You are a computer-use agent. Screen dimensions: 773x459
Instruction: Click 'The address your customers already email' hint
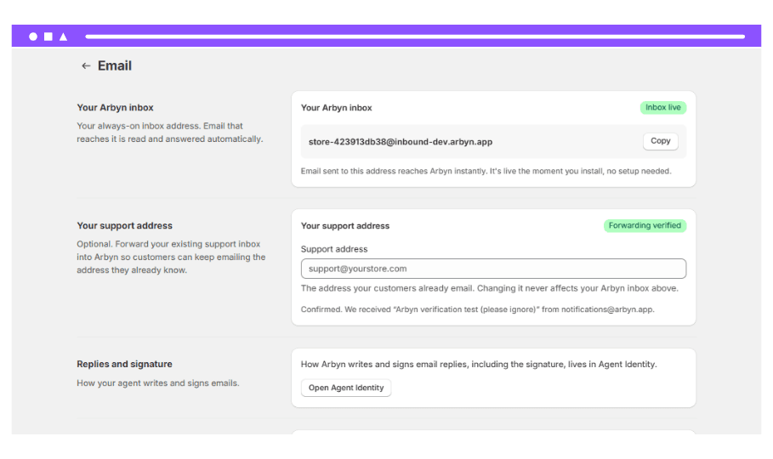(490, 288)
